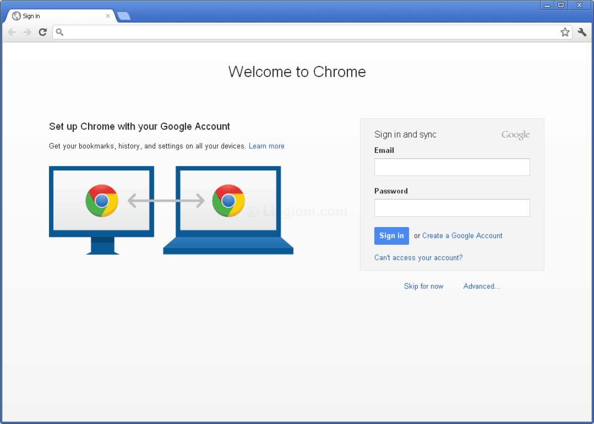The image size is (594, 424).
Task: Click the magnifier icon in the address bar
Action: click(59, 32)
